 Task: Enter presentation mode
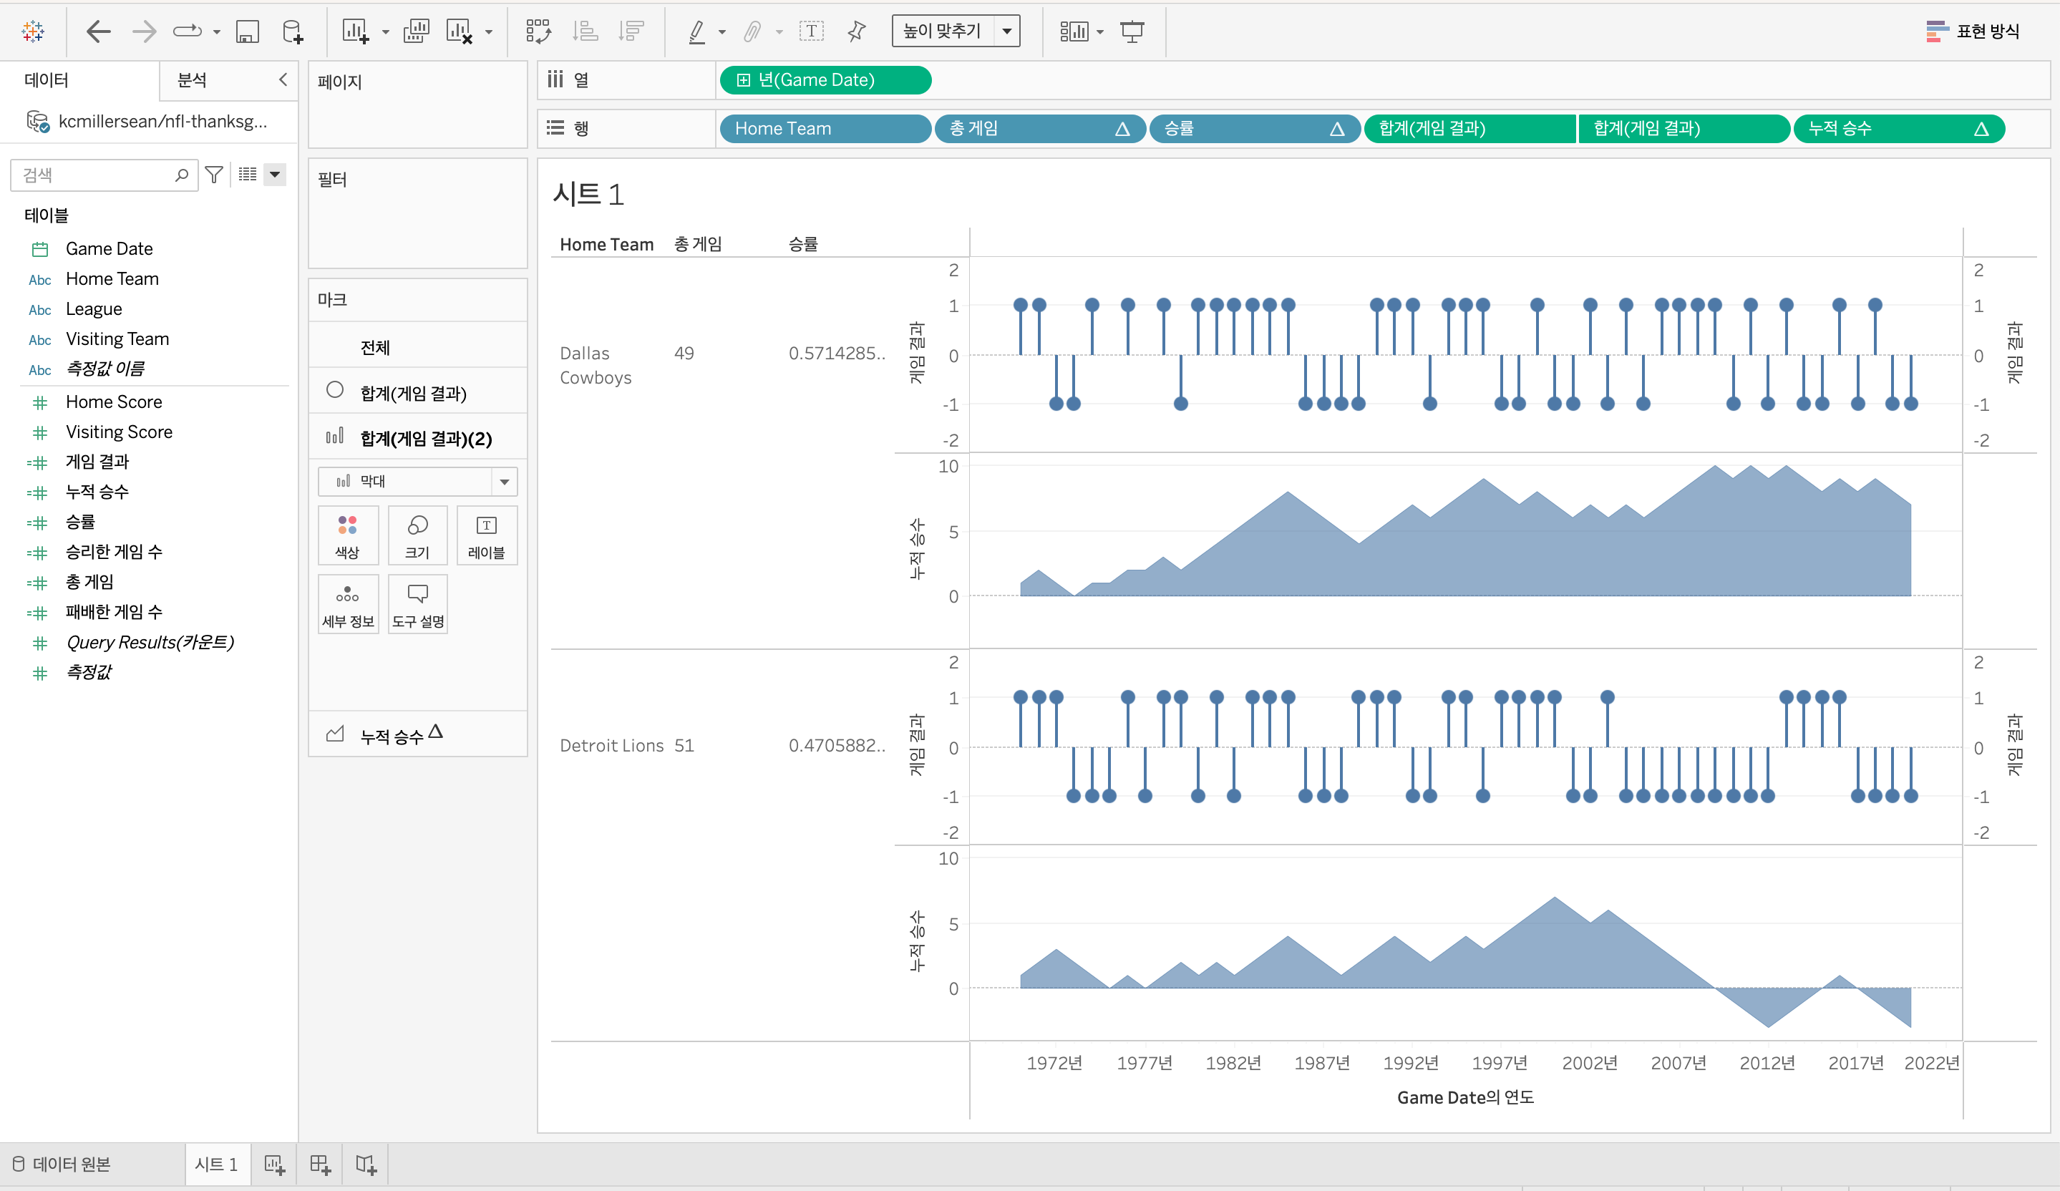pyautogui.click(x=1132, y=32)
